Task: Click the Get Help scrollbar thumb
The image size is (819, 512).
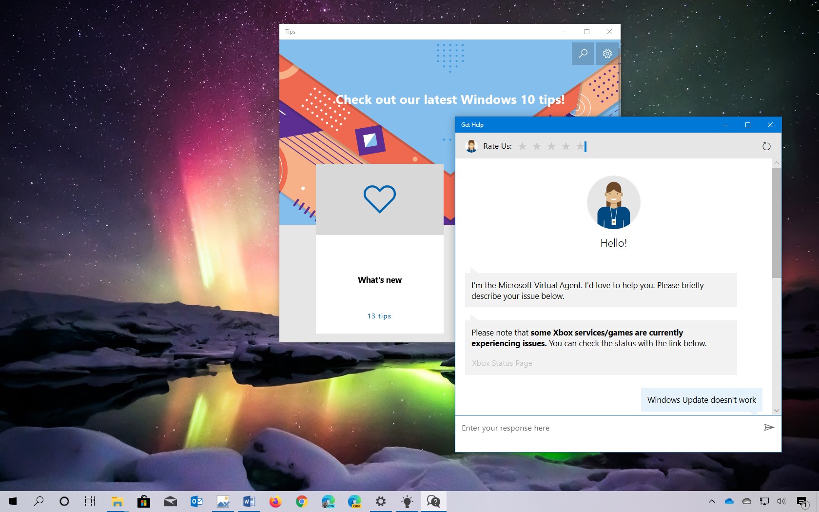Action: coord(777,223)
